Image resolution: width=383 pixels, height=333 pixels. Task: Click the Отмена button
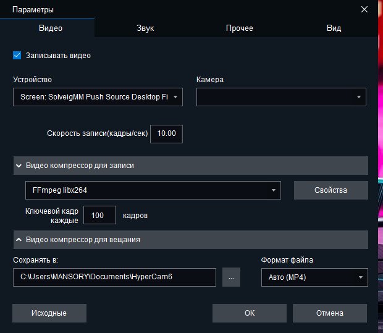coord(330,313)
